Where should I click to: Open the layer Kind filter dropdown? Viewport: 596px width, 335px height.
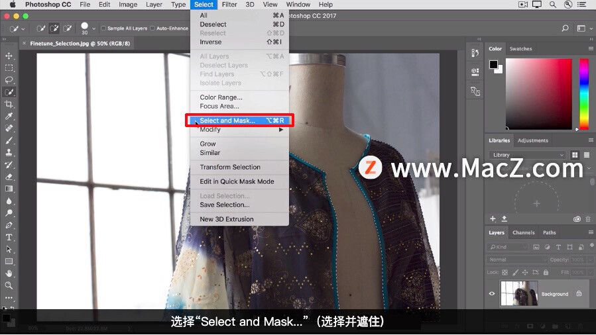click(507, 247)
